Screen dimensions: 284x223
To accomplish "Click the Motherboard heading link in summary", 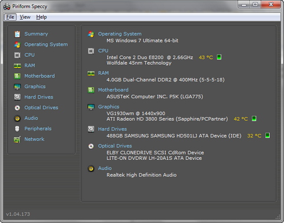I will tap(113, 90).
